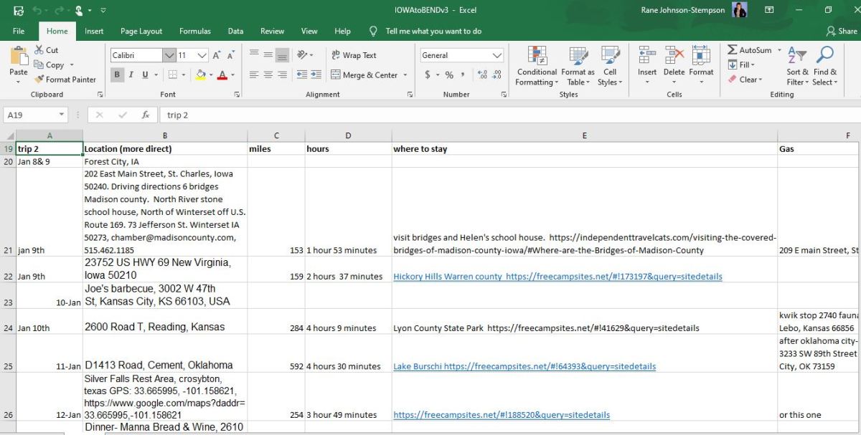
Task: Click the Share button
Action: pyautogui.click(x=842, y=32)
